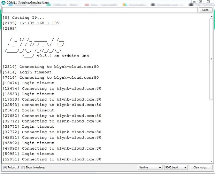Click the '[12474] Connecting' output line
This screenshot has height=174, width=215.
click(x=52, y=89)
